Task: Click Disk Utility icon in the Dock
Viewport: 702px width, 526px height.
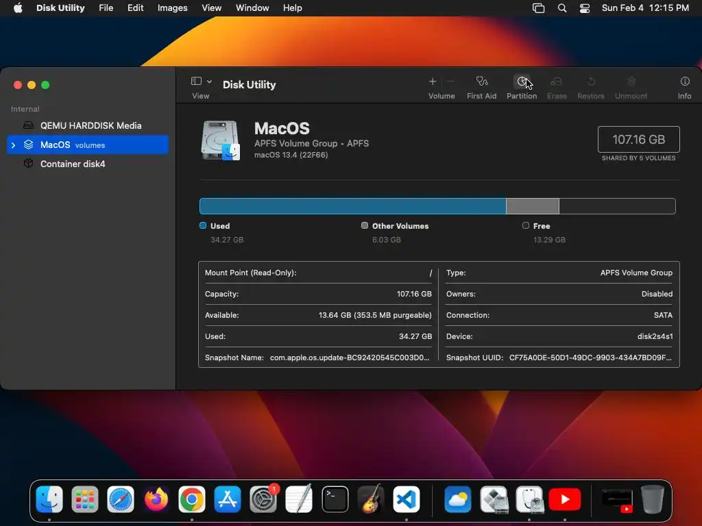Action: click(x=529, y=499)
